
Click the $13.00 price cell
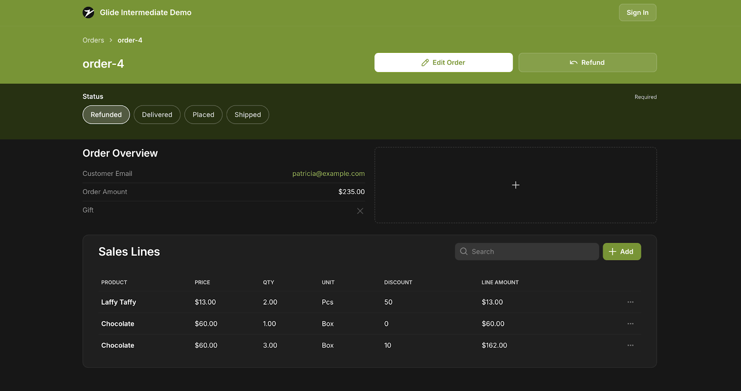205,302
